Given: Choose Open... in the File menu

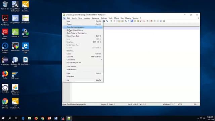Looking at the screenshot, I should (83, 24).
